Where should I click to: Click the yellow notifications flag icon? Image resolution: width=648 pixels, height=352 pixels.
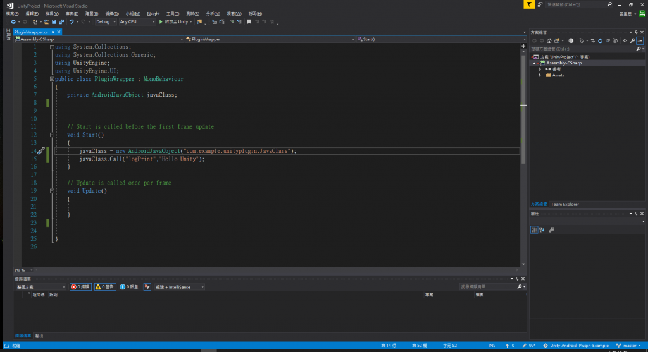click(528, 4)
